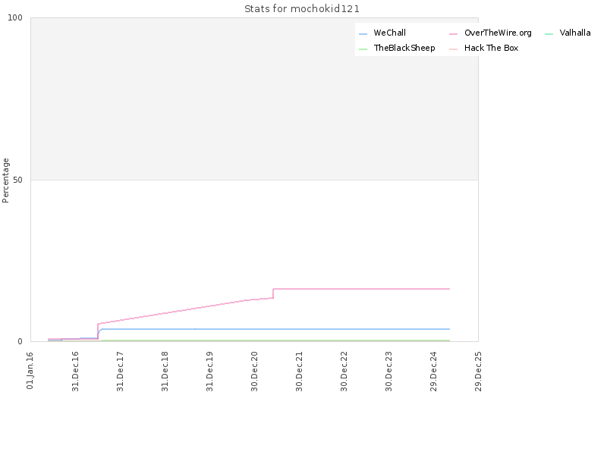Click the 31.Dec.17 date axis label

[120, 372]
